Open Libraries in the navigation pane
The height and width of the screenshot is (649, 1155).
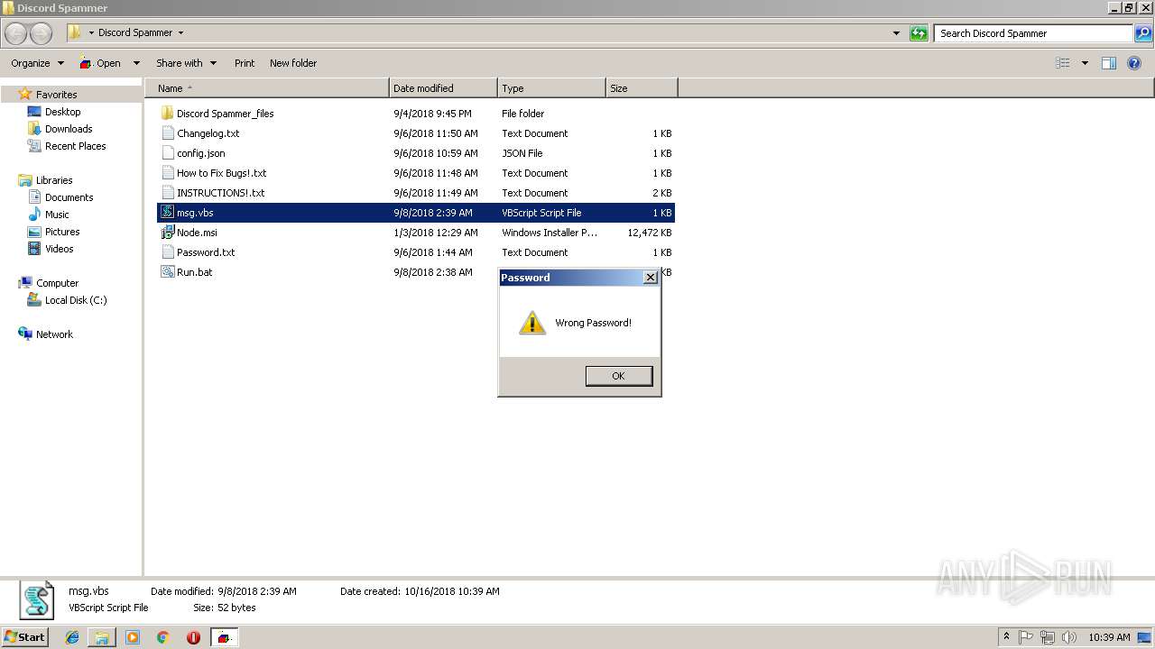54,180
